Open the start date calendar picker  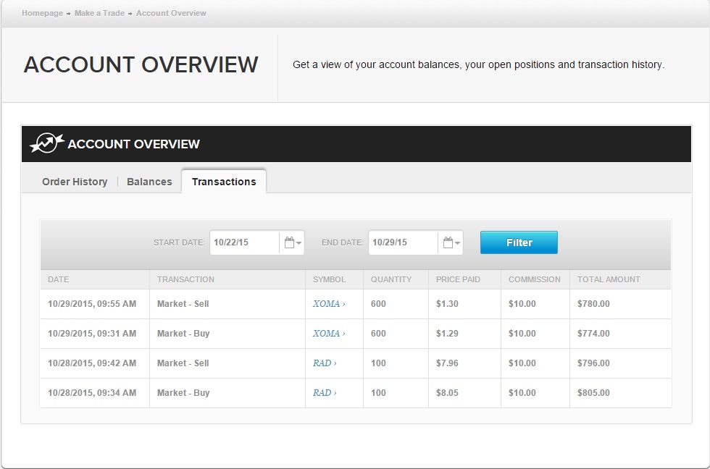coord(292,242)
